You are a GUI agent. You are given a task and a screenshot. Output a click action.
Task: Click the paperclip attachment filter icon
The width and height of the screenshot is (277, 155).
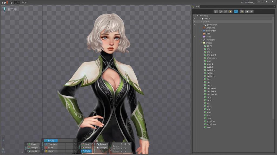coord(225,12)
